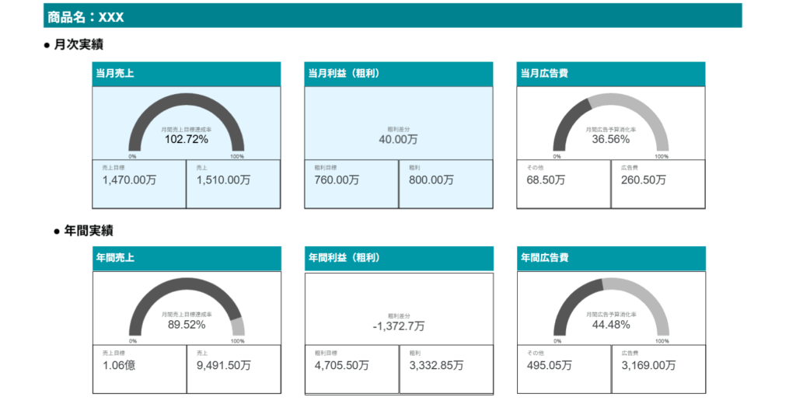Click the 89.52% annual sales gauge

click(x=186, y=309)
